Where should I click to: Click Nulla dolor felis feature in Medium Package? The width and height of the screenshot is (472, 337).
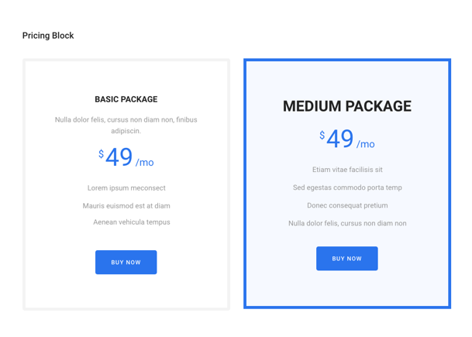[x=346, y=223]
